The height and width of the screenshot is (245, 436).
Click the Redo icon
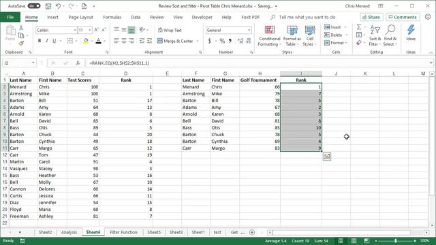pos(71,6)
